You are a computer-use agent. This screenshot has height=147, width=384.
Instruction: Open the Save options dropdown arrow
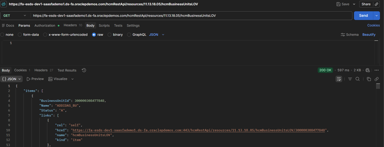pos(354,4)
